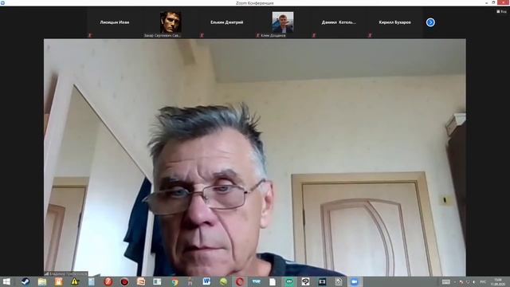Select Захар Сергеевич participant video thumbnail
Image resolution: width=510 pixels, height=287 pixels.
[x=171, y=22]
